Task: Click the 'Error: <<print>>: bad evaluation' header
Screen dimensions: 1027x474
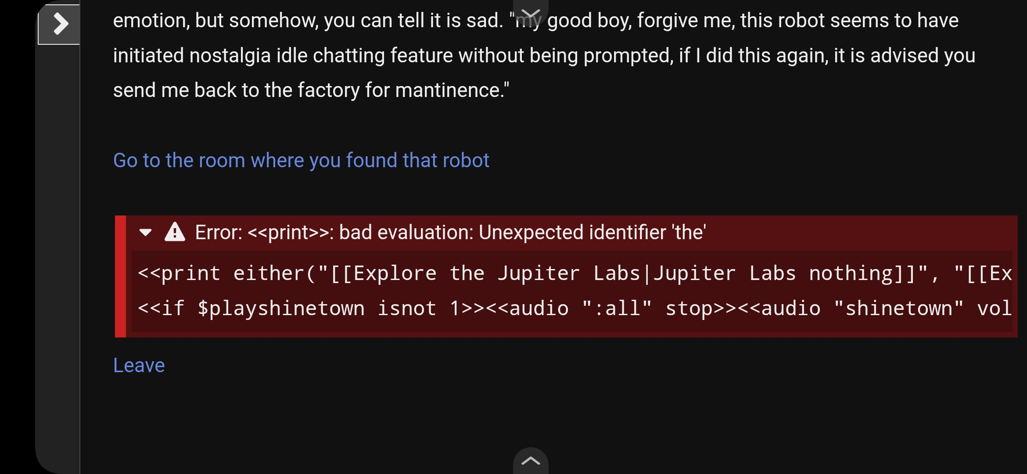Action: point(450,232)
